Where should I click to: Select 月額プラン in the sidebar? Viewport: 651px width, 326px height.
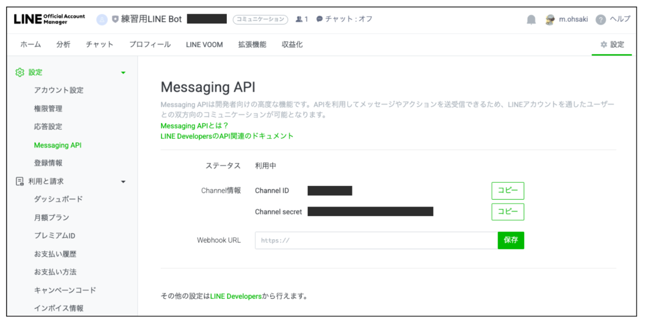(x=52, y=218)
